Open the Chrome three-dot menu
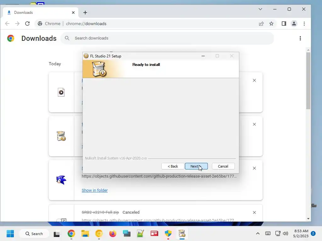Image resolution: width=322 pixels, height=241 pixels. (x=304, y=24)
